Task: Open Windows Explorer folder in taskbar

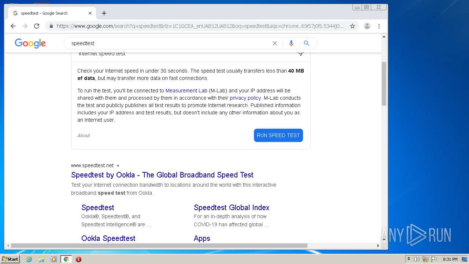Action: tap(41, 259)
